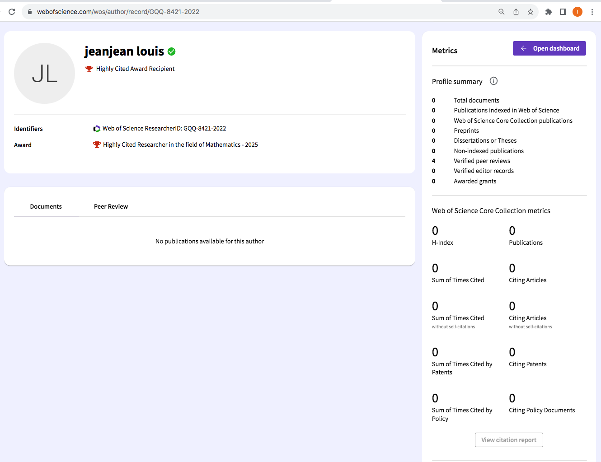The image size is (601, 462).
Task: Click the share page icon
Action: click(x=516, y=12)
